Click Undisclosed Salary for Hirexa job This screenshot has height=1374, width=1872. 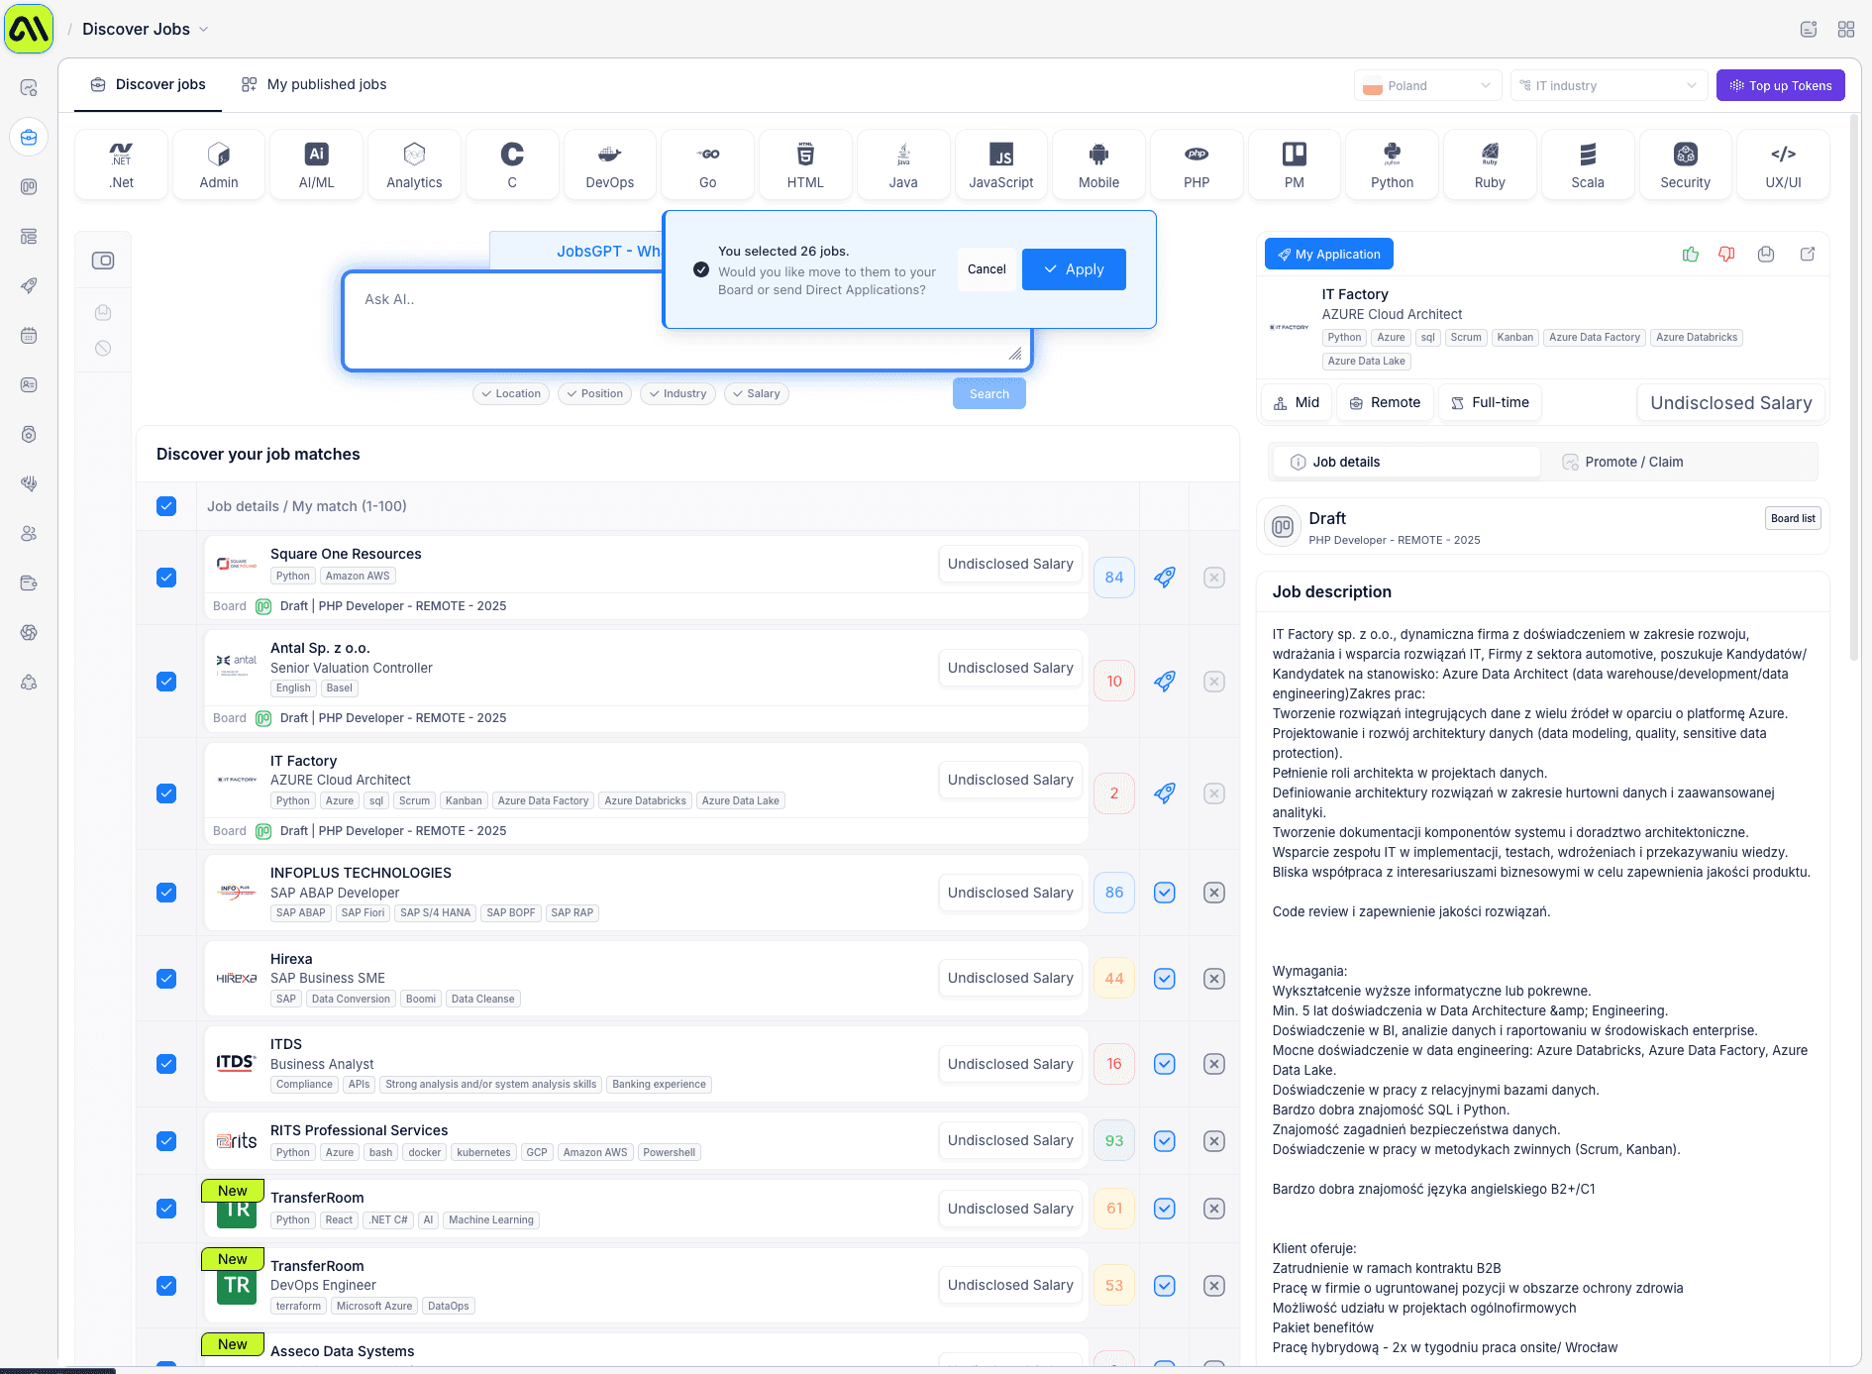[x=1010, y=979]
